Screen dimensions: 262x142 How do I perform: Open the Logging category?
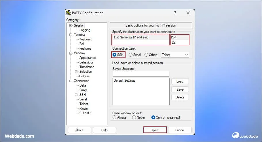click(85, 30)
